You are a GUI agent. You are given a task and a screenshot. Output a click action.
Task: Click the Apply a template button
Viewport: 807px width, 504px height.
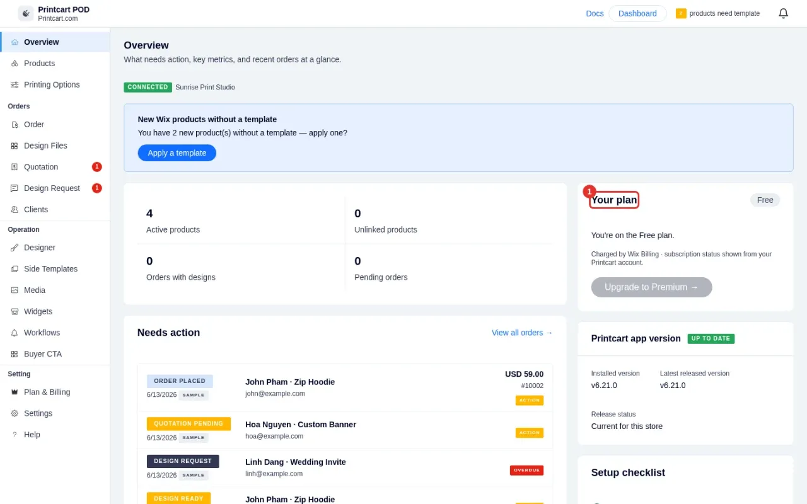click(177, 153)
